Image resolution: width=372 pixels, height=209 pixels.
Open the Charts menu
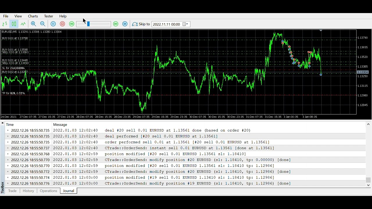click(33, 16)
